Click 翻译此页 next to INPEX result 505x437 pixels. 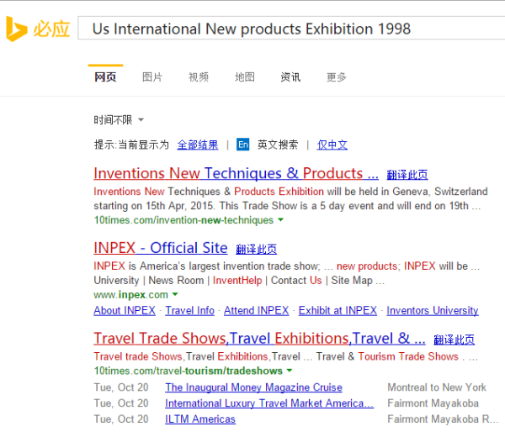(257, 249)
